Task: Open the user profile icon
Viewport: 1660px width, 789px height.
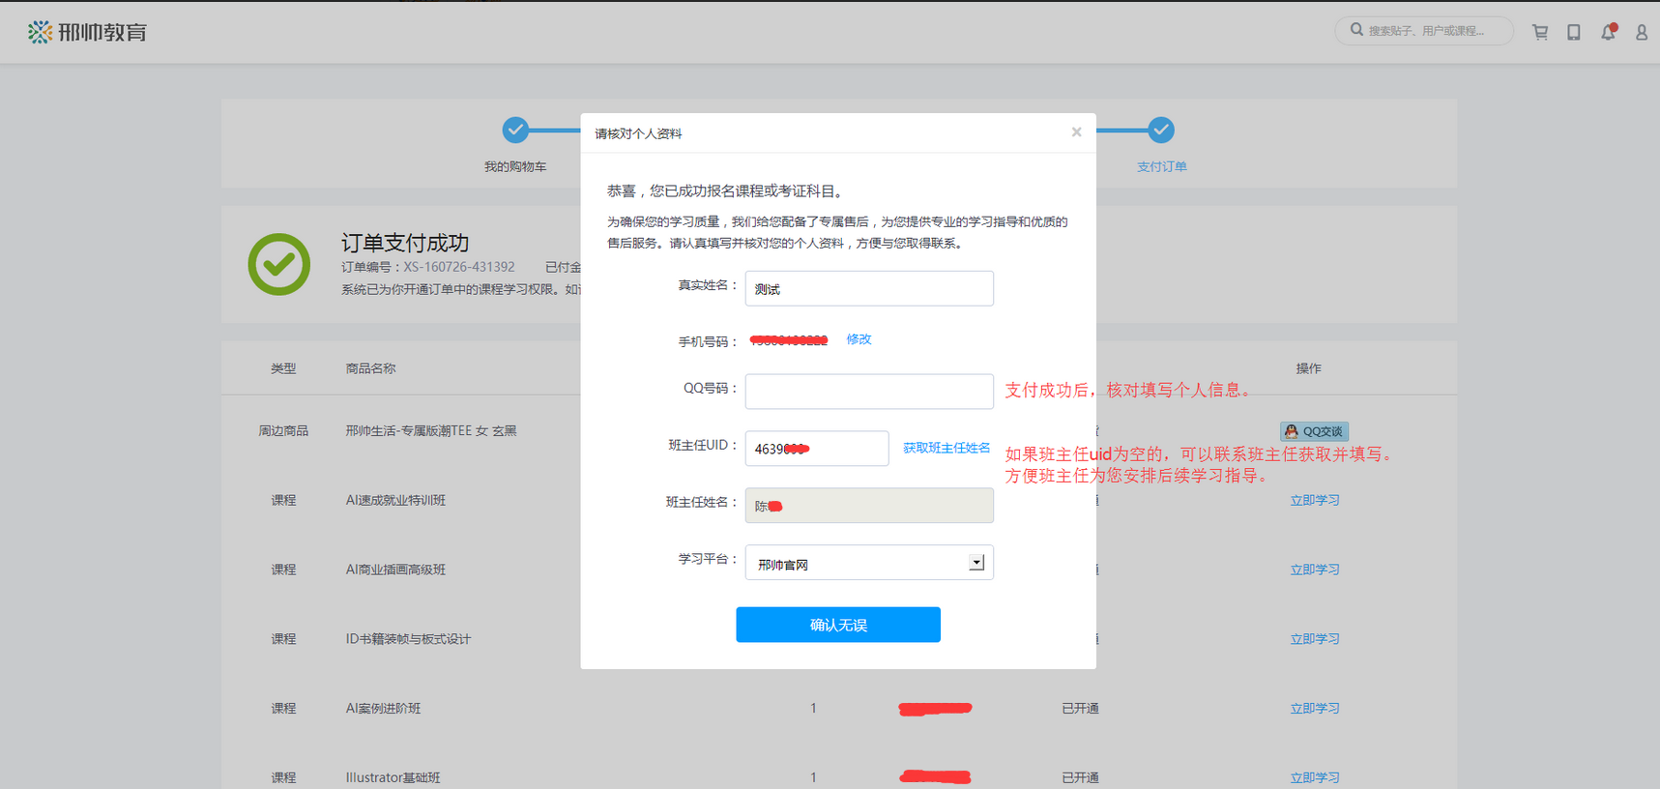Action: point(1642,32)
